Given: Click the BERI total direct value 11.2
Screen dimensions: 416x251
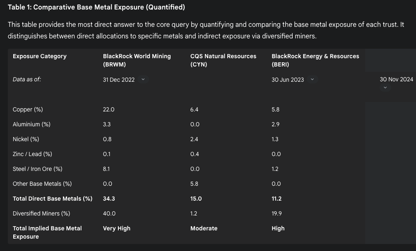Looking at the screenshot, I should (277, 199).
